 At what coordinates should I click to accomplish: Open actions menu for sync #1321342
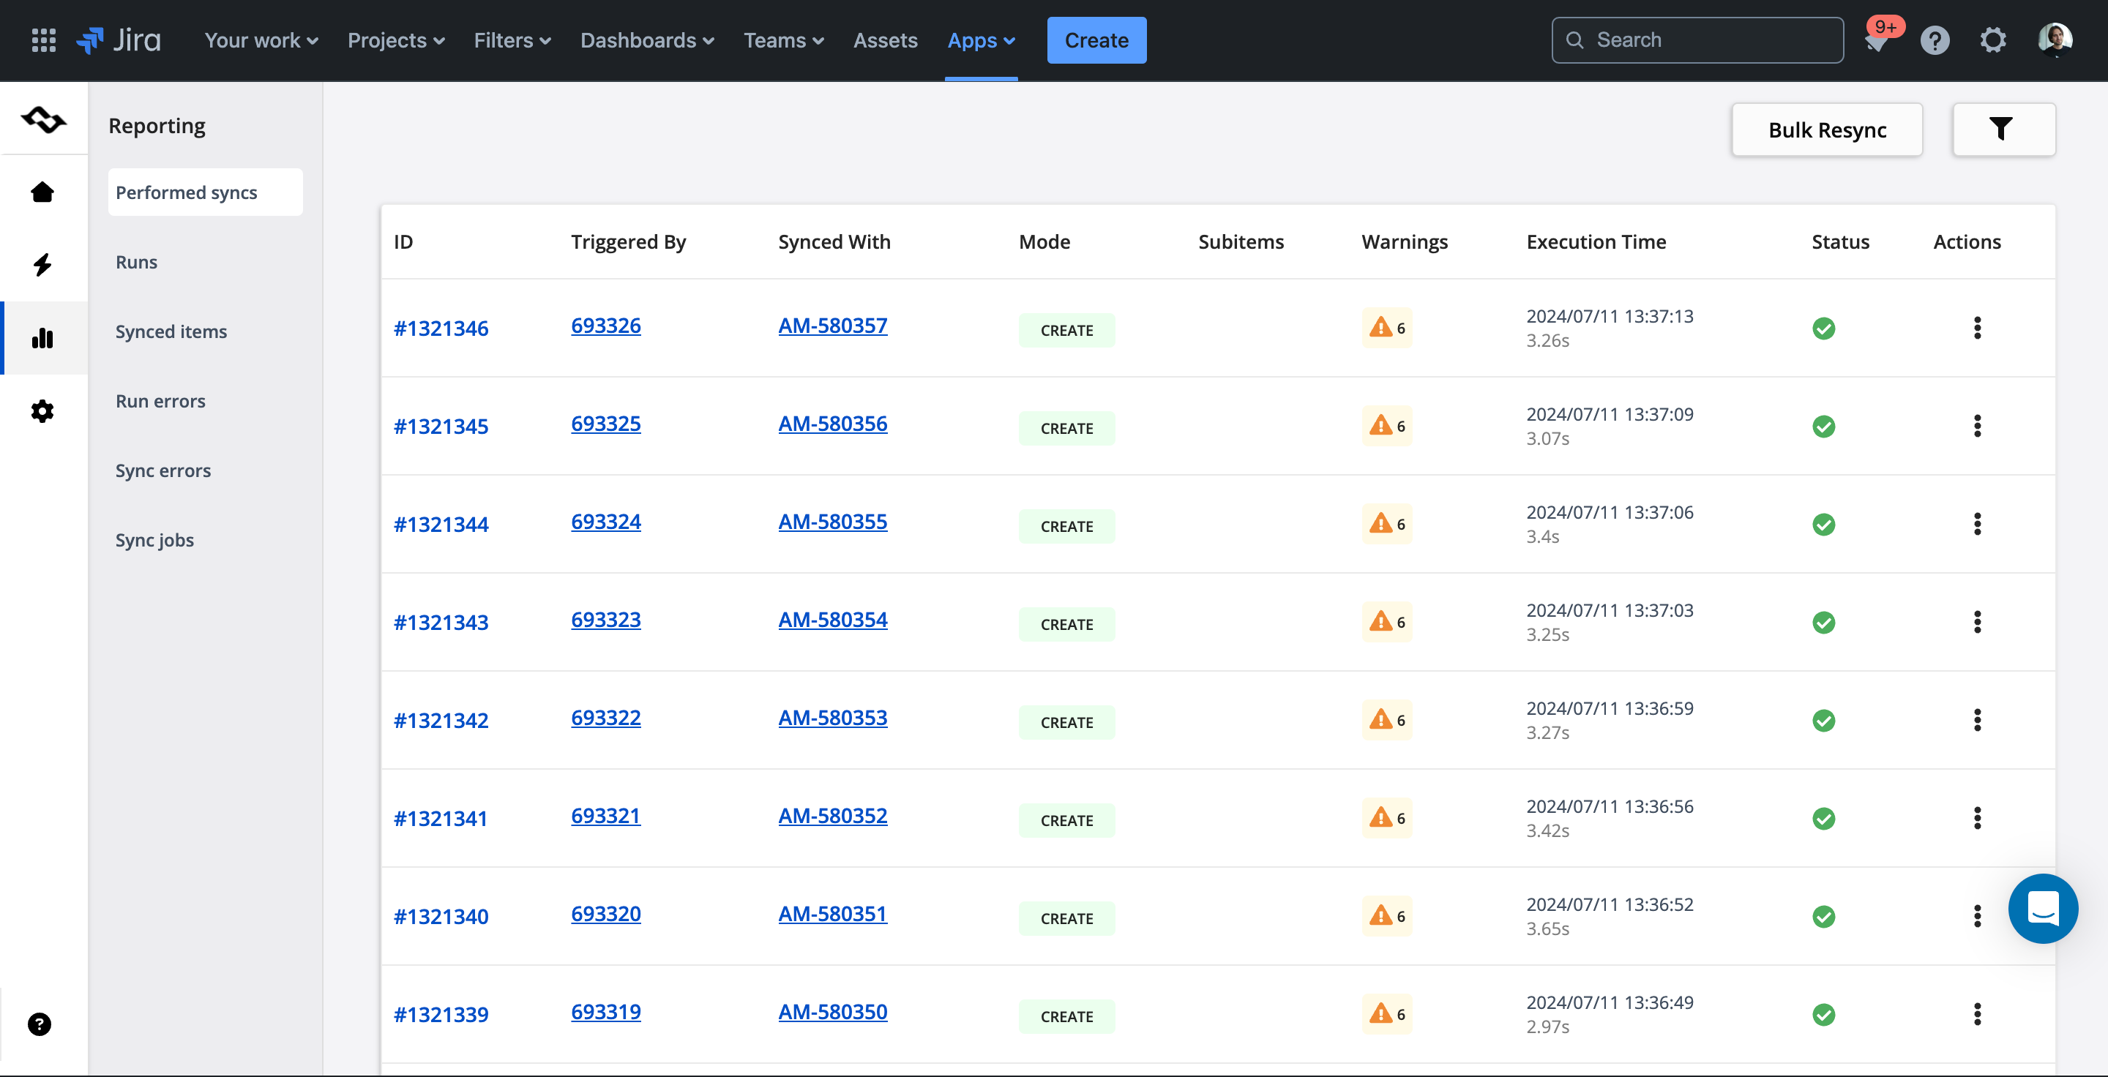click(x=1977, y=721)
